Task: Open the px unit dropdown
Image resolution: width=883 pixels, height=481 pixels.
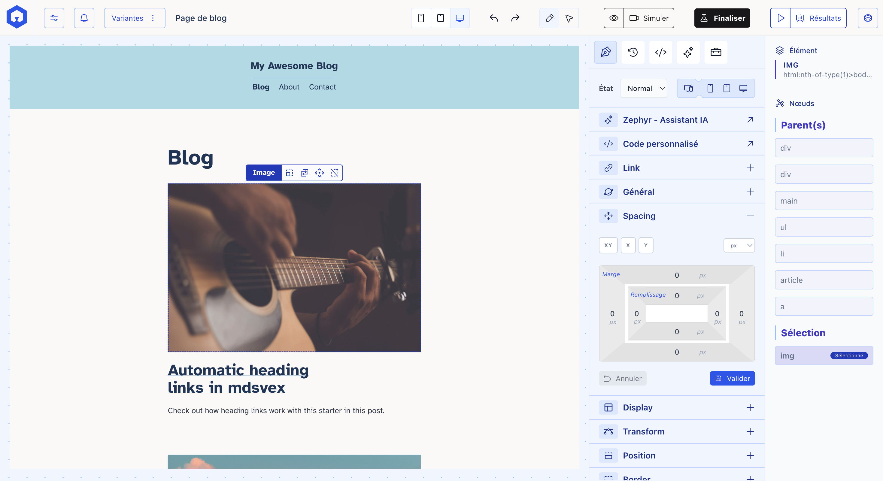Action: click(x=739, y=245)
